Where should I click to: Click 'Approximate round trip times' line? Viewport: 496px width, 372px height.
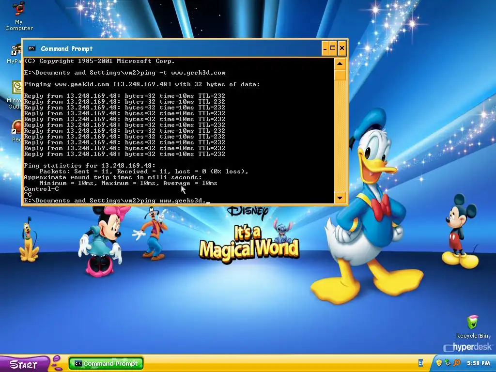113,177
